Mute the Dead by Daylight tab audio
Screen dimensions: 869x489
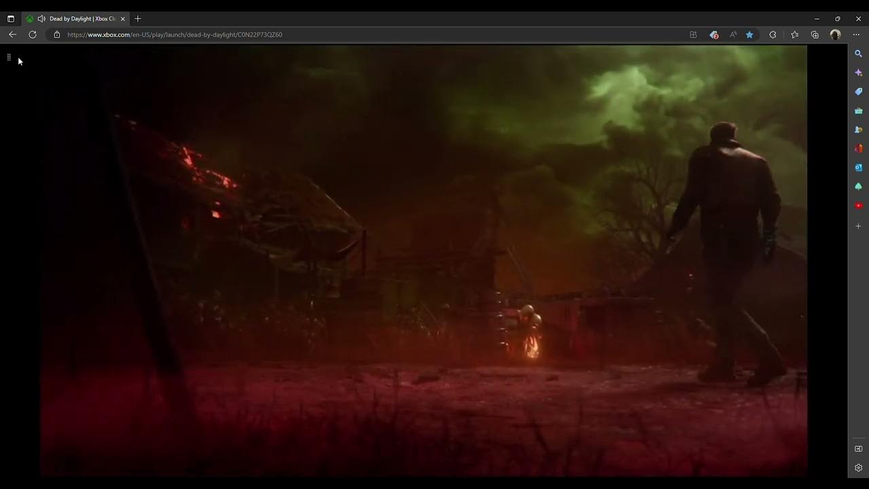41,19
